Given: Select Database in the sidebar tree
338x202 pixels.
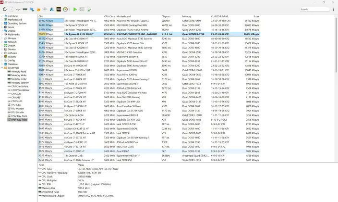Looking at the screenshot, I should [12, 64].
